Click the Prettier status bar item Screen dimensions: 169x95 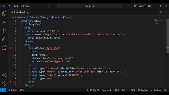[156, 90]
